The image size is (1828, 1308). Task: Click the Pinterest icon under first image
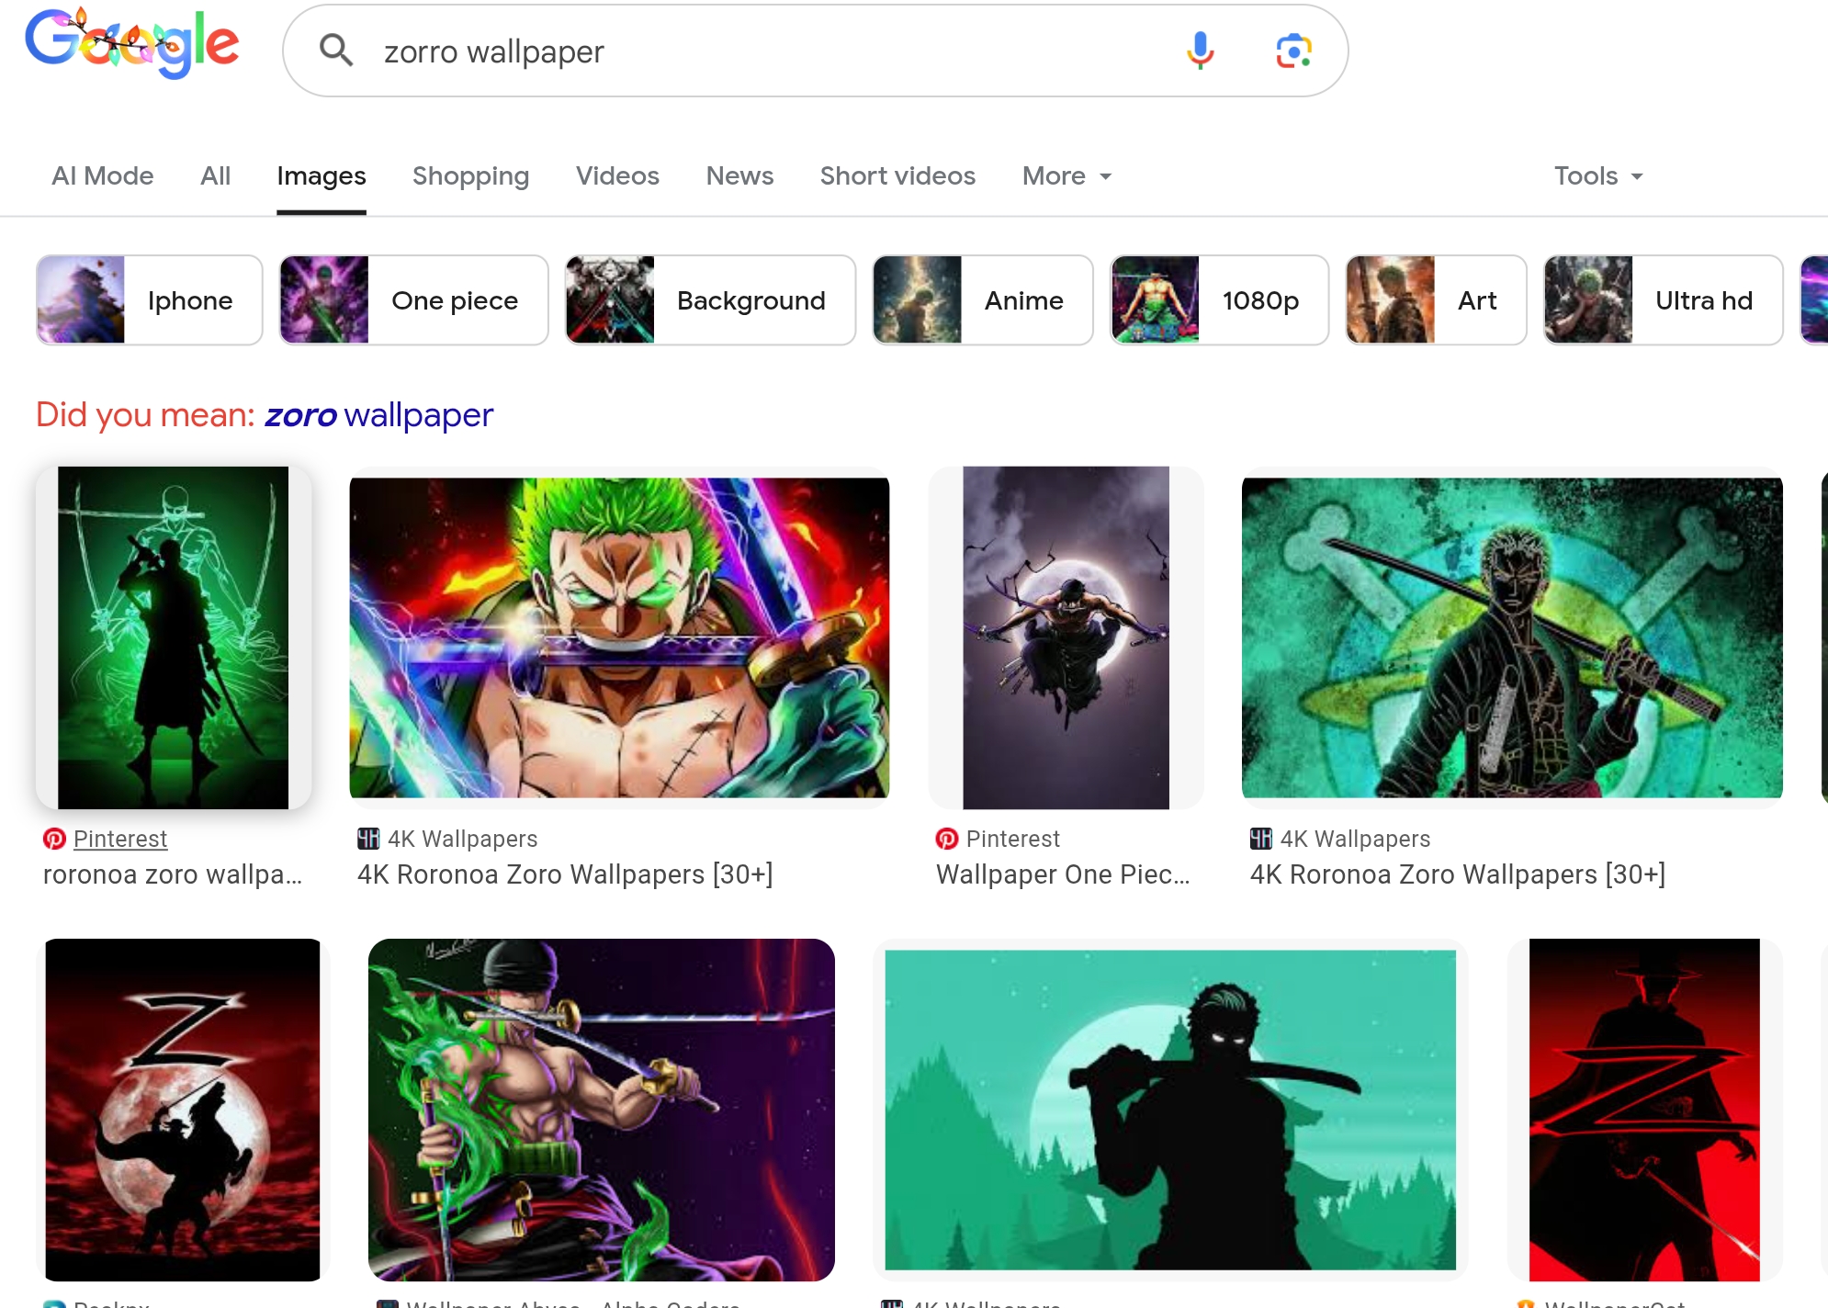pos(54,839)
